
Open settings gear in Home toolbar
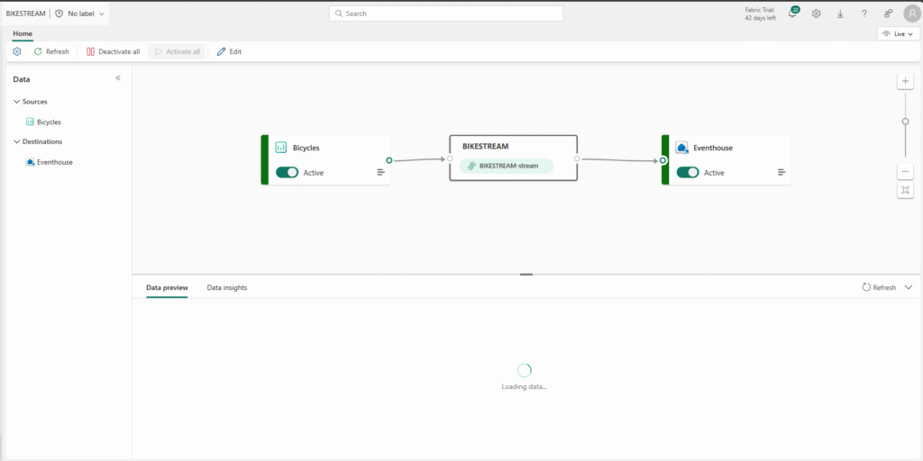pyautogui.click(x=17, y=51)
